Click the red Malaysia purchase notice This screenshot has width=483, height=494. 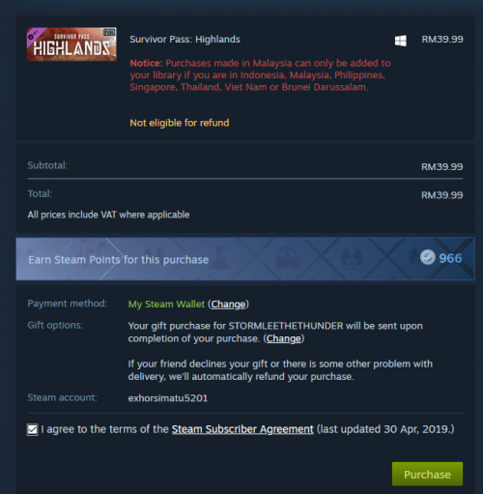(260, 75)
